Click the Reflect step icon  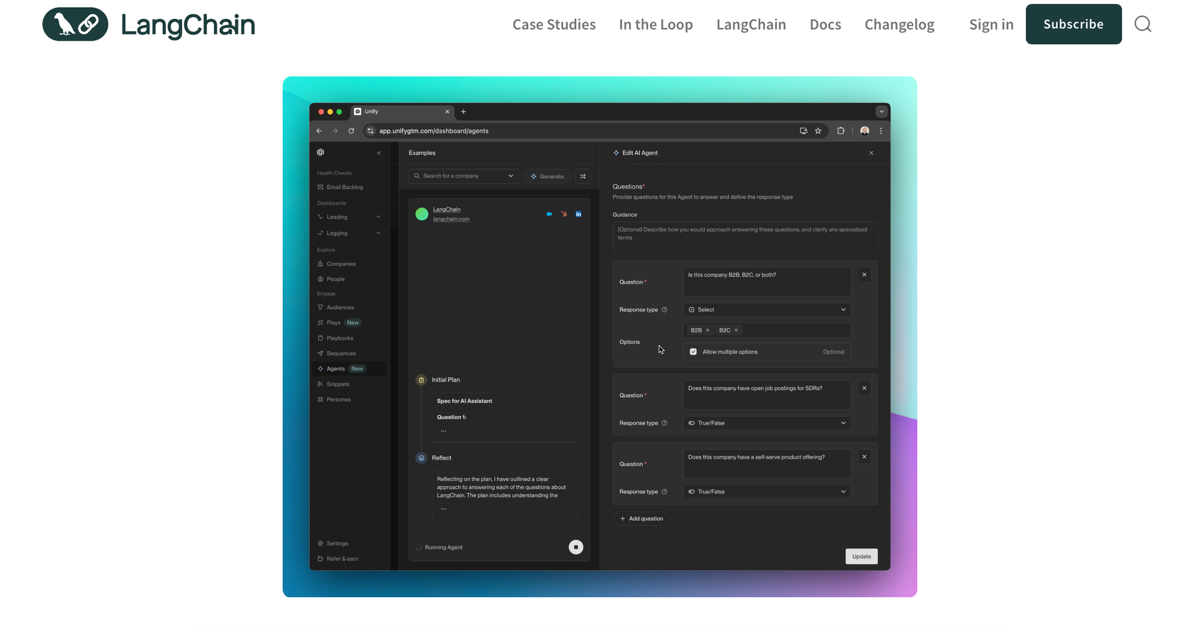[421, 458]
